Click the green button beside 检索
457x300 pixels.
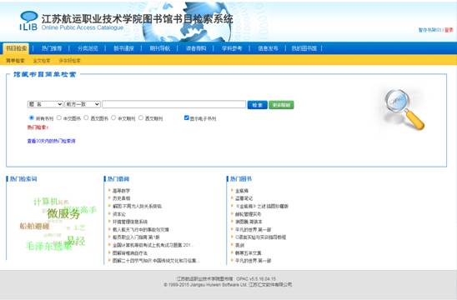click(281, 105)
